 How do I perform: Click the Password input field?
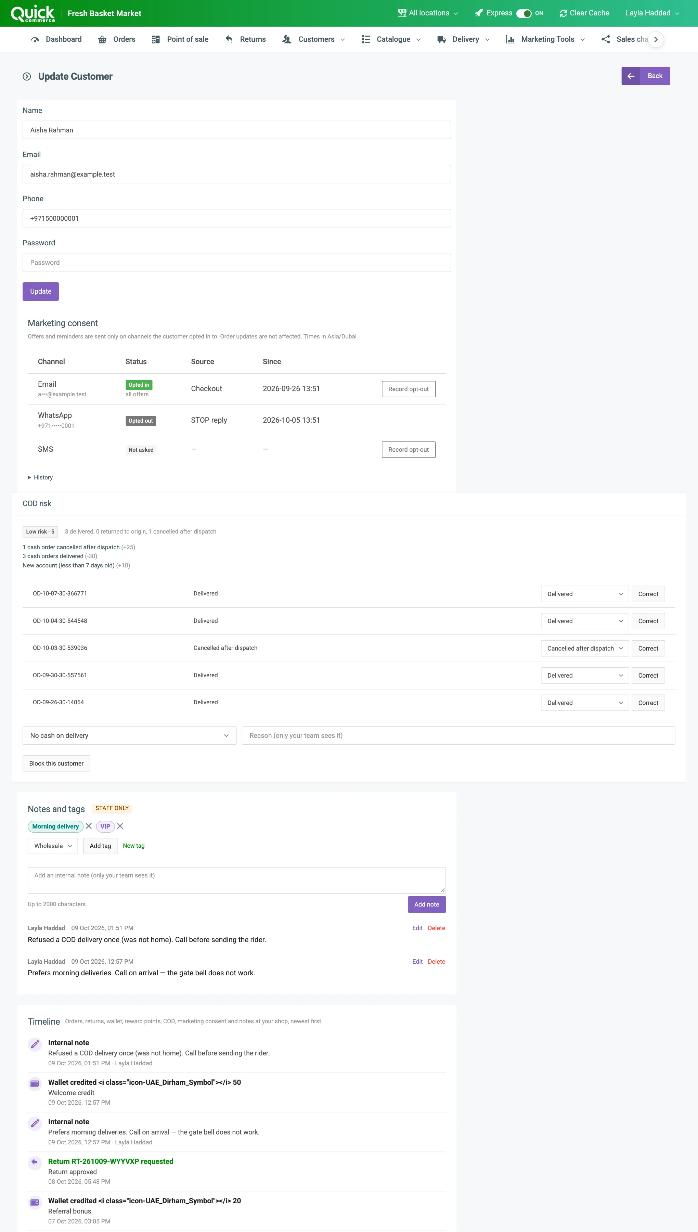(237, 263)
